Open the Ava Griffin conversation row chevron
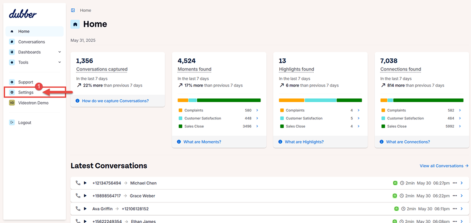Image resolution: width=471 pixels, height=223 pixels. [461, 209]
